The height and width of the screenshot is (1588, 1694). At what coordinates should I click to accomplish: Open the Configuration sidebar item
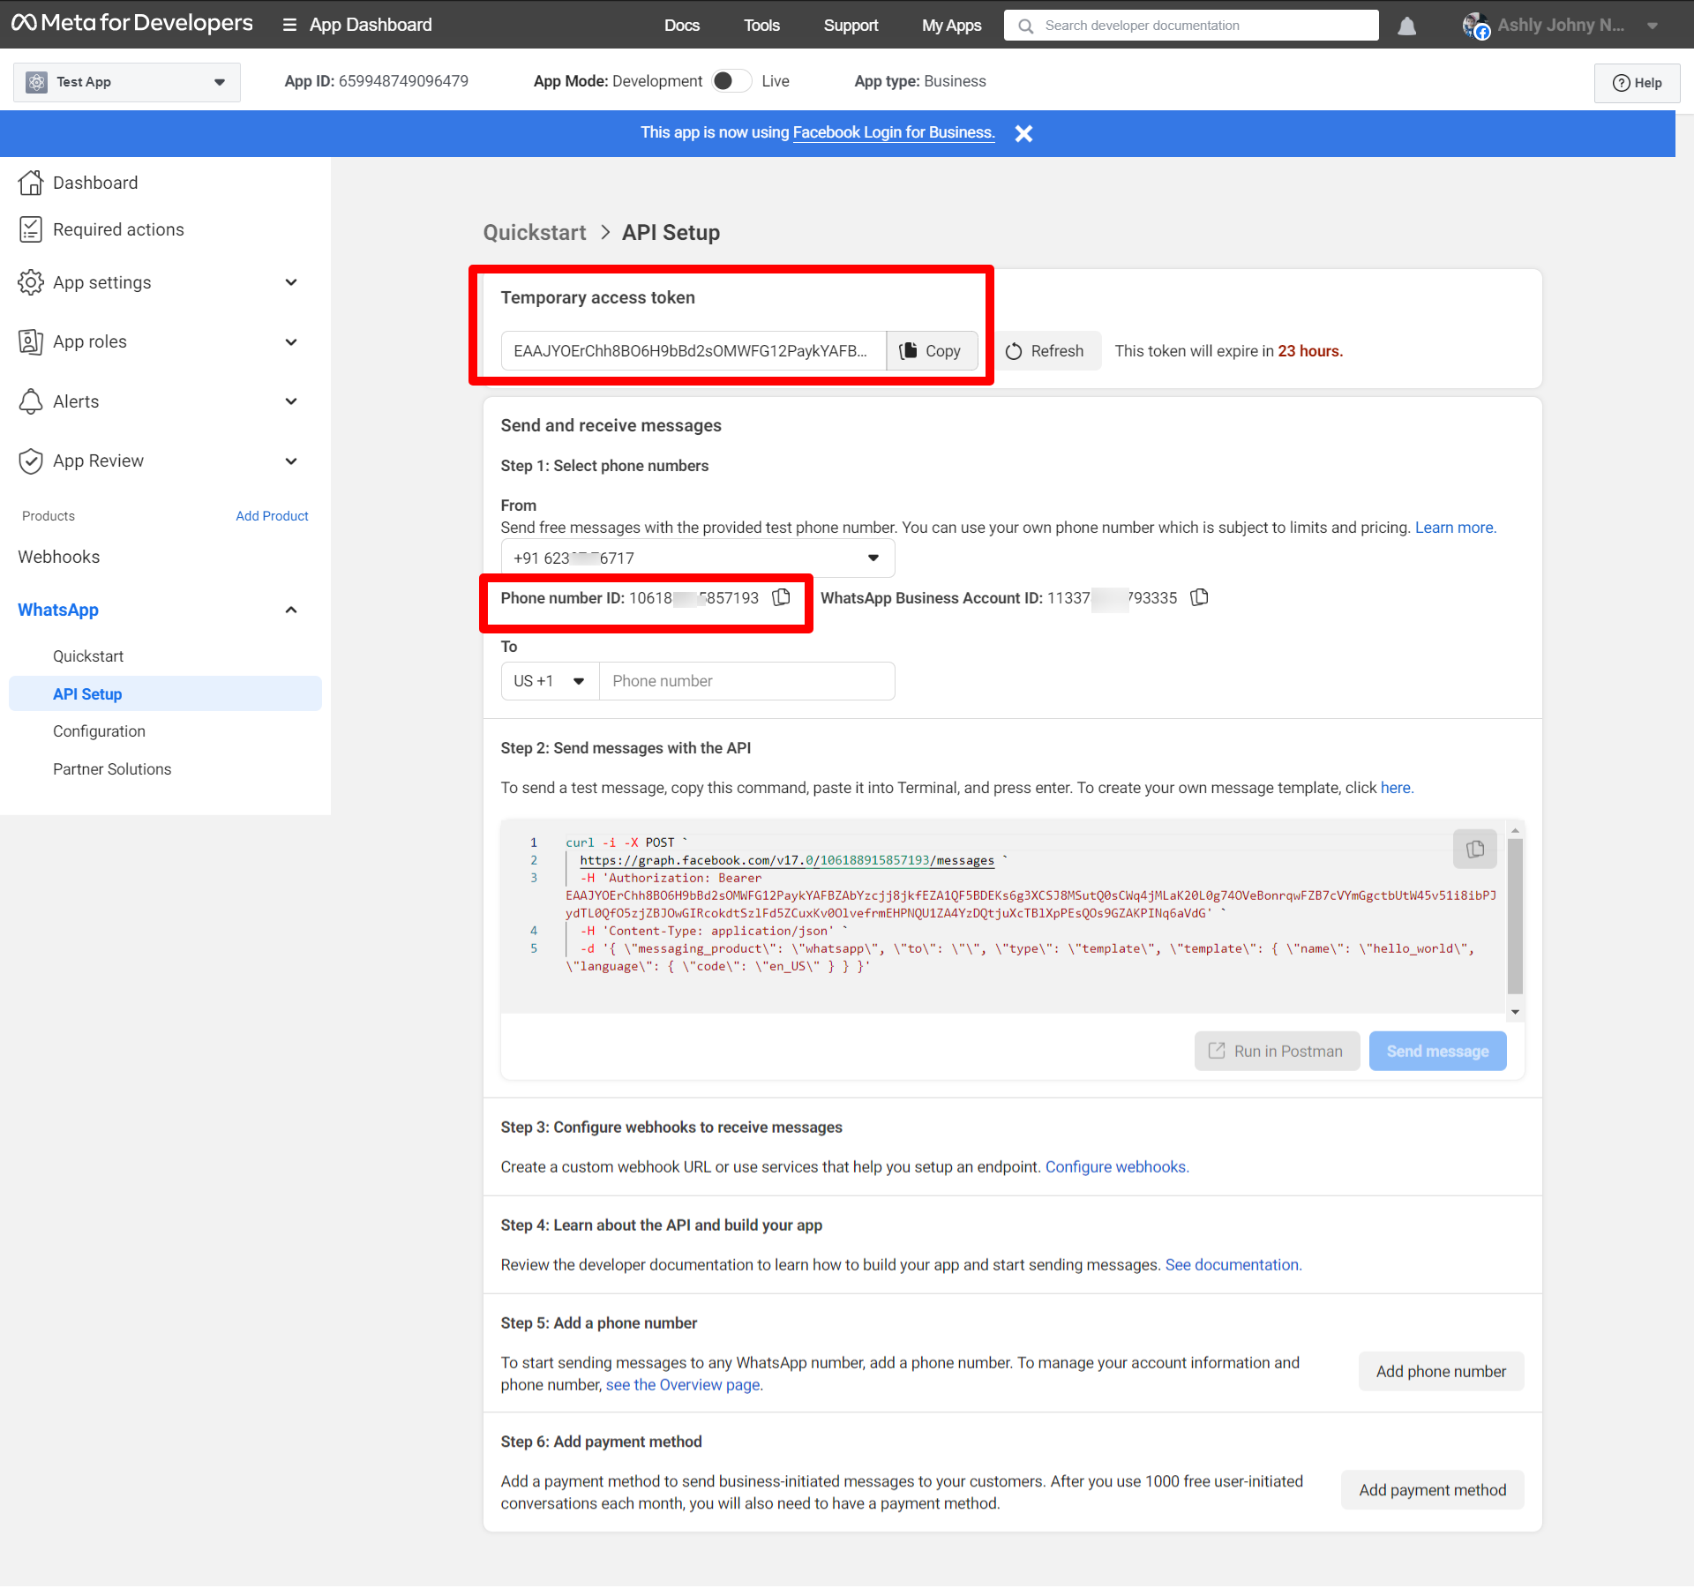(99, 731)
